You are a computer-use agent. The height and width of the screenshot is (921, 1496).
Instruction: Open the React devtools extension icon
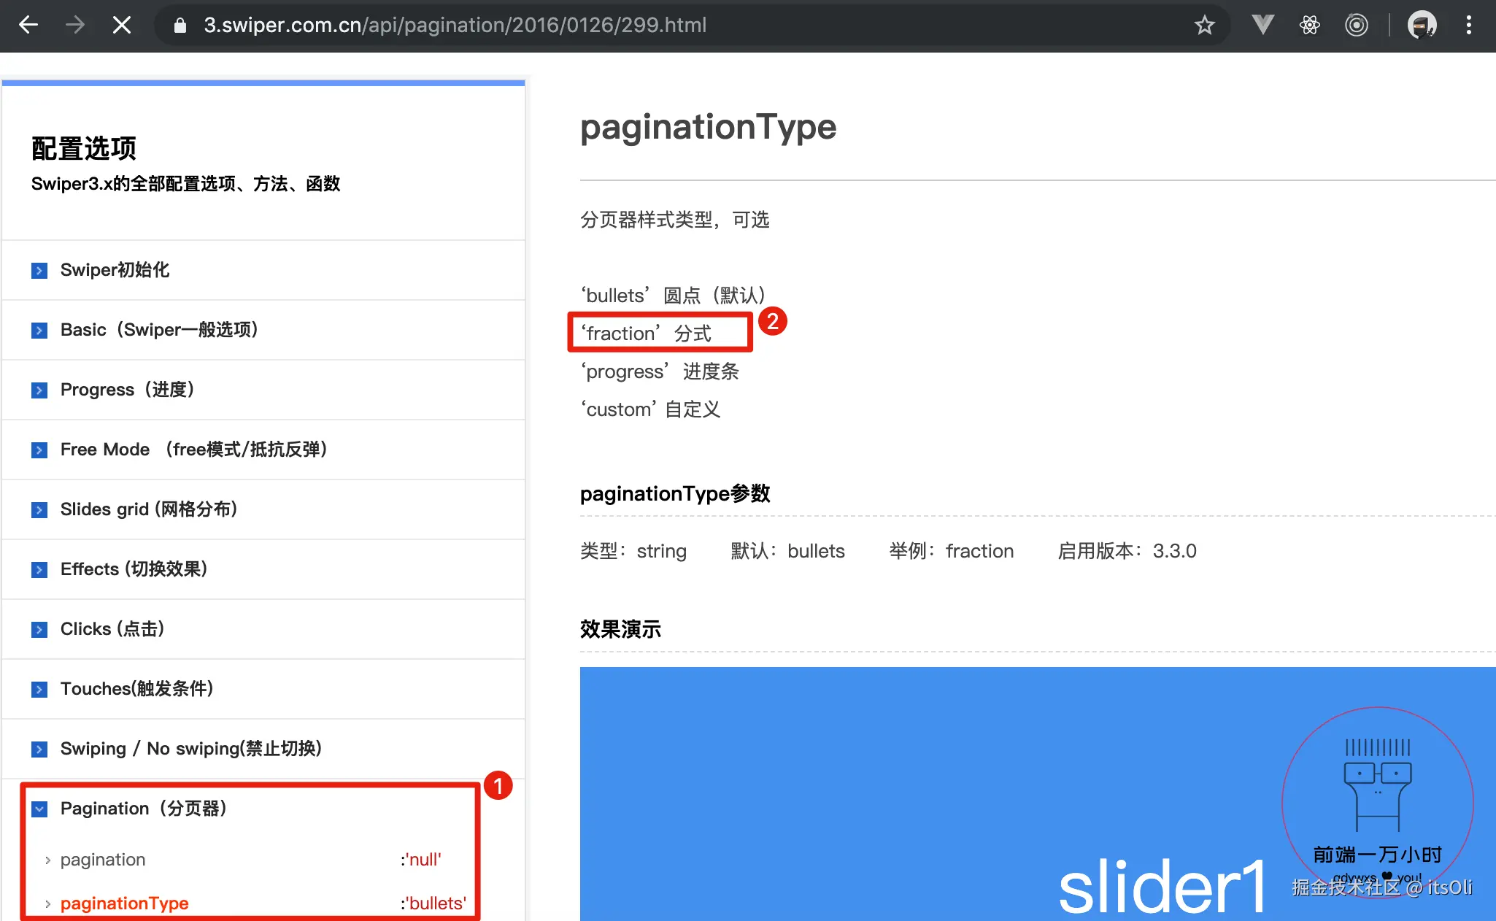(x=1310, y=26)
